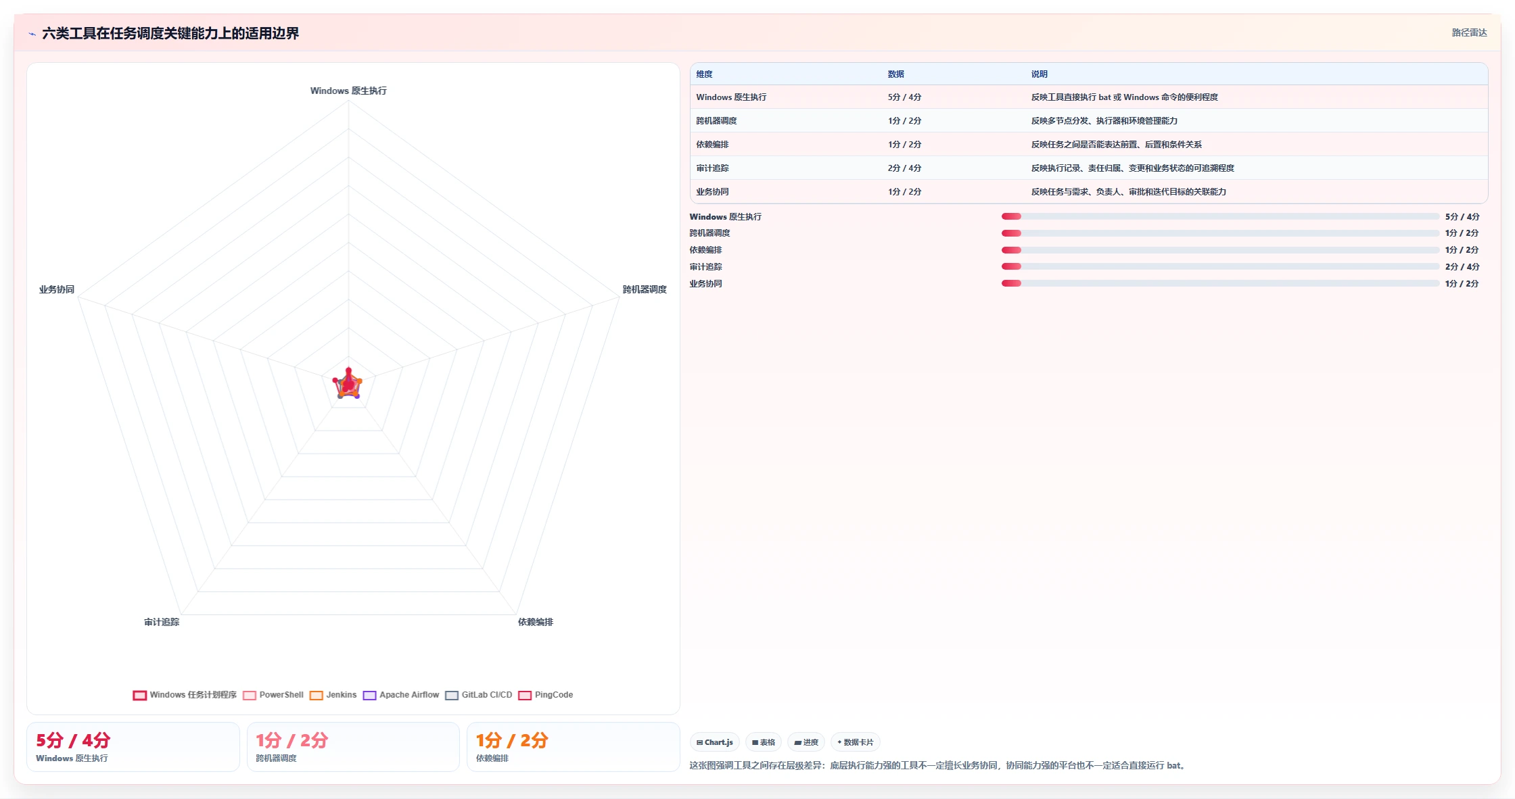Toggle the Apache Airflow legend entry

(x=401, y=695)
